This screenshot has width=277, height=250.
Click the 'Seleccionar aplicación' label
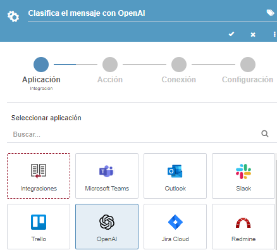[x=46, y=118]
